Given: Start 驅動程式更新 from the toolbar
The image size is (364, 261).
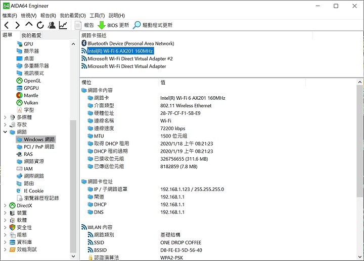Looking at the screenshot, I should coord(153,25).
